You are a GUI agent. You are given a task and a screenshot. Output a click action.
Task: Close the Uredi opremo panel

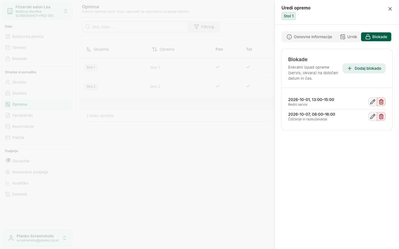(390, 9)
